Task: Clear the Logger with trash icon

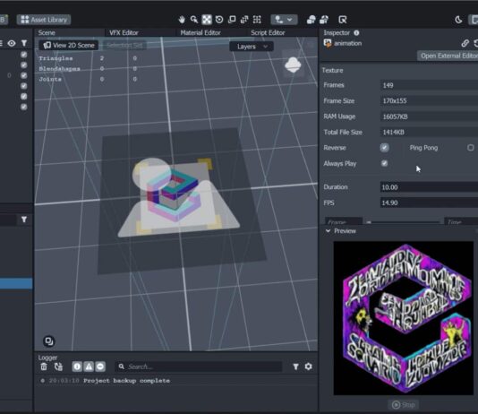Action: point(44,367)
